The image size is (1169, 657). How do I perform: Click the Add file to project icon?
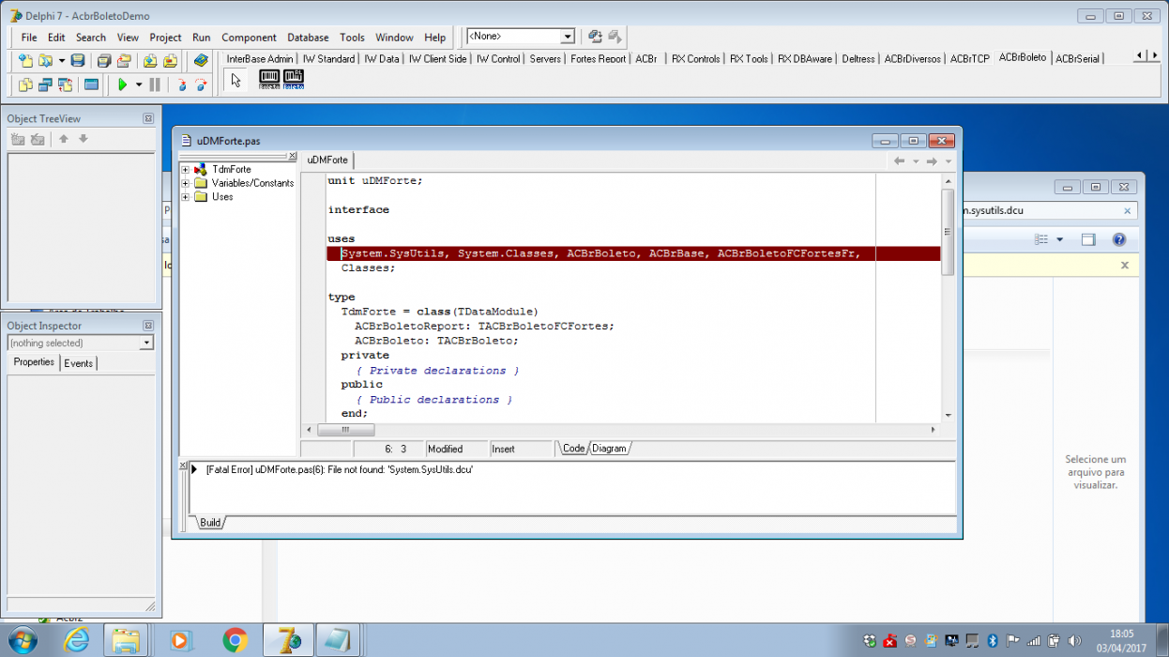pos(150,60)
